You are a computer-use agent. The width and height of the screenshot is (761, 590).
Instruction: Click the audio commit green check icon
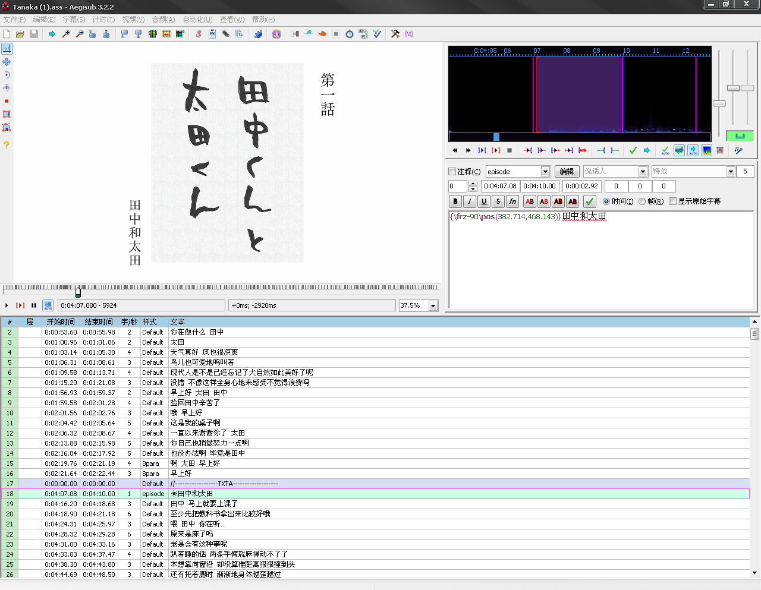pos(633,150)
